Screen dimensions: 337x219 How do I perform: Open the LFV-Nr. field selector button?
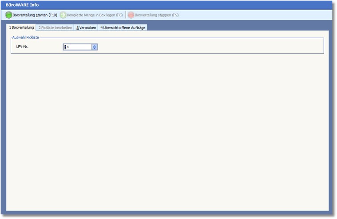click(94, 47)
